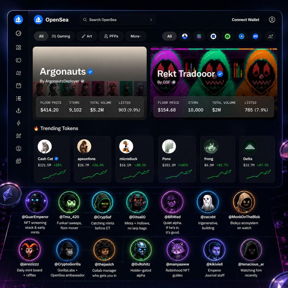Image resolution: width=288 pixels, height=288 pixels.
Task: Click the @BR4ted profile avatar
Action: tap(172, 202)
